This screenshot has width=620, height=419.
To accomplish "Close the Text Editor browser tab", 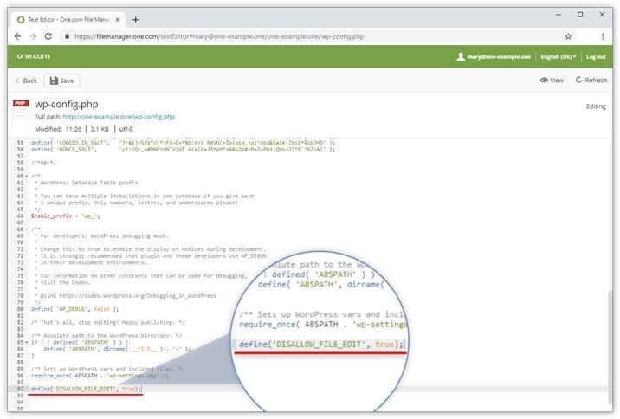I will click(118, 19).
